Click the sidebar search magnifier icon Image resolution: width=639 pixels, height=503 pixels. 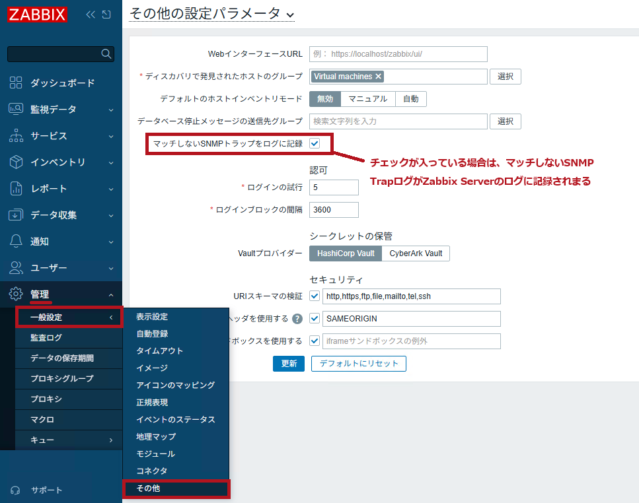[106, 53]
